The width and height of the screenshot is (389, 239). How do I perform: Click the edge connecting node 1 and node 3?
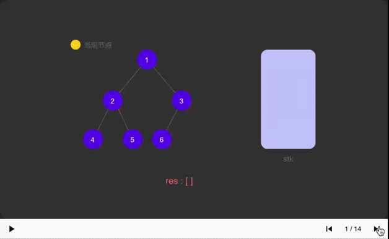click(165, 80)
